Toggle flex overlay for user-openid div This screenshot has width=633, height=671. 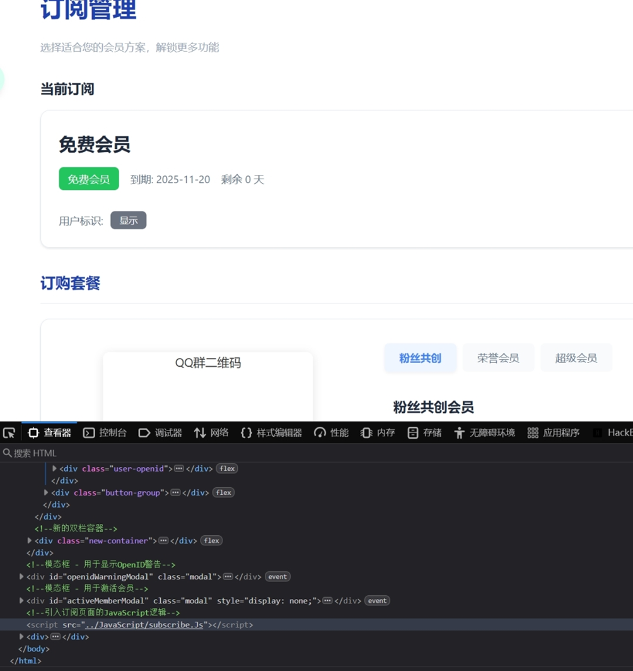click(x=227, y=468)
